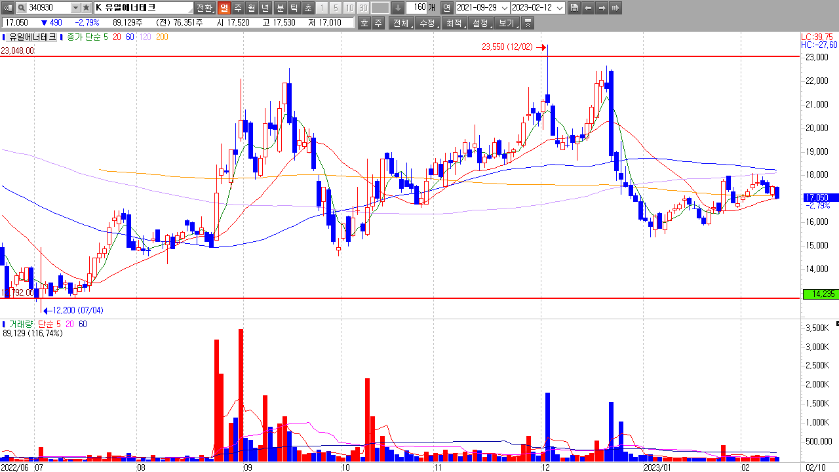Toggle the 연 (continuous) button
The image size is (839, 472).
point(446,8)
